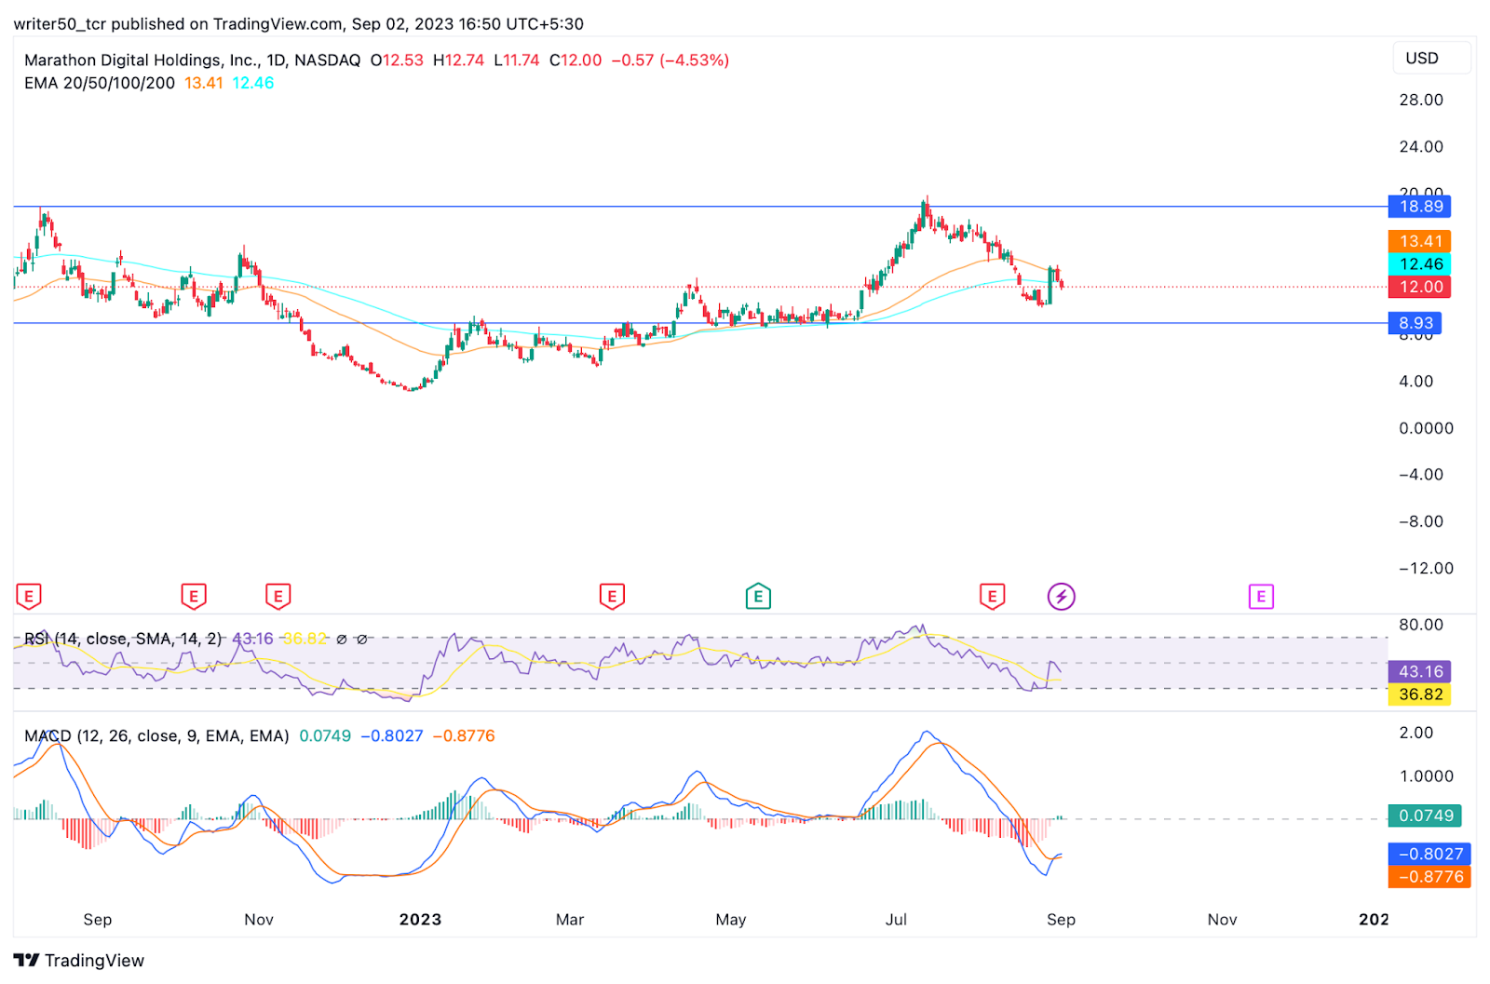Click the first red E marker at chart's left edge
The width and height of the screenshot is (1490, 984).
29,596
